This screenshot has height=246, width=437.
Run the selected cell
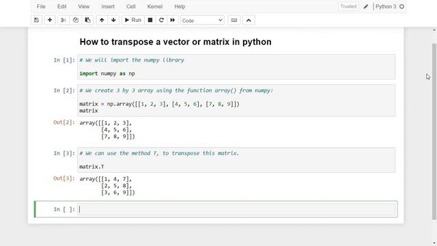click(x=133, y=20)
